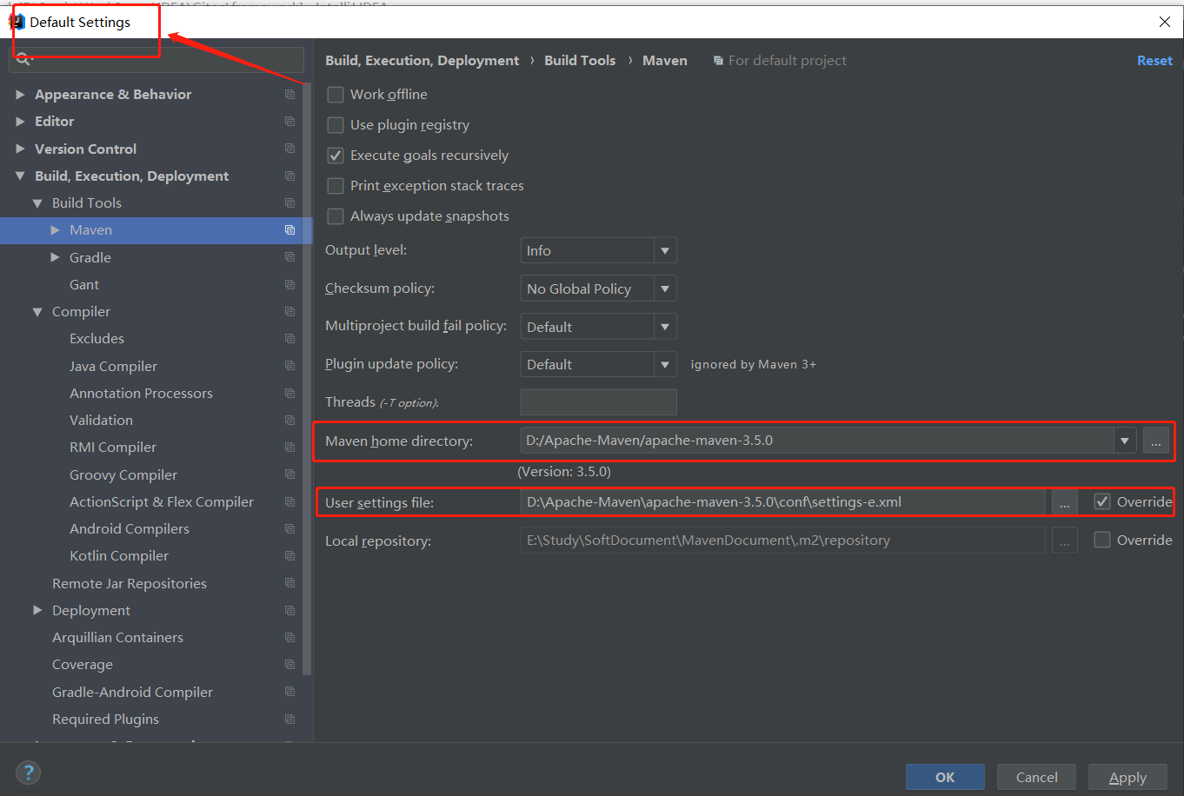Viewport: 1184px width, 796px height.
Task: Open Multiproject build fail policy dropdown
Action: point(598,327)
